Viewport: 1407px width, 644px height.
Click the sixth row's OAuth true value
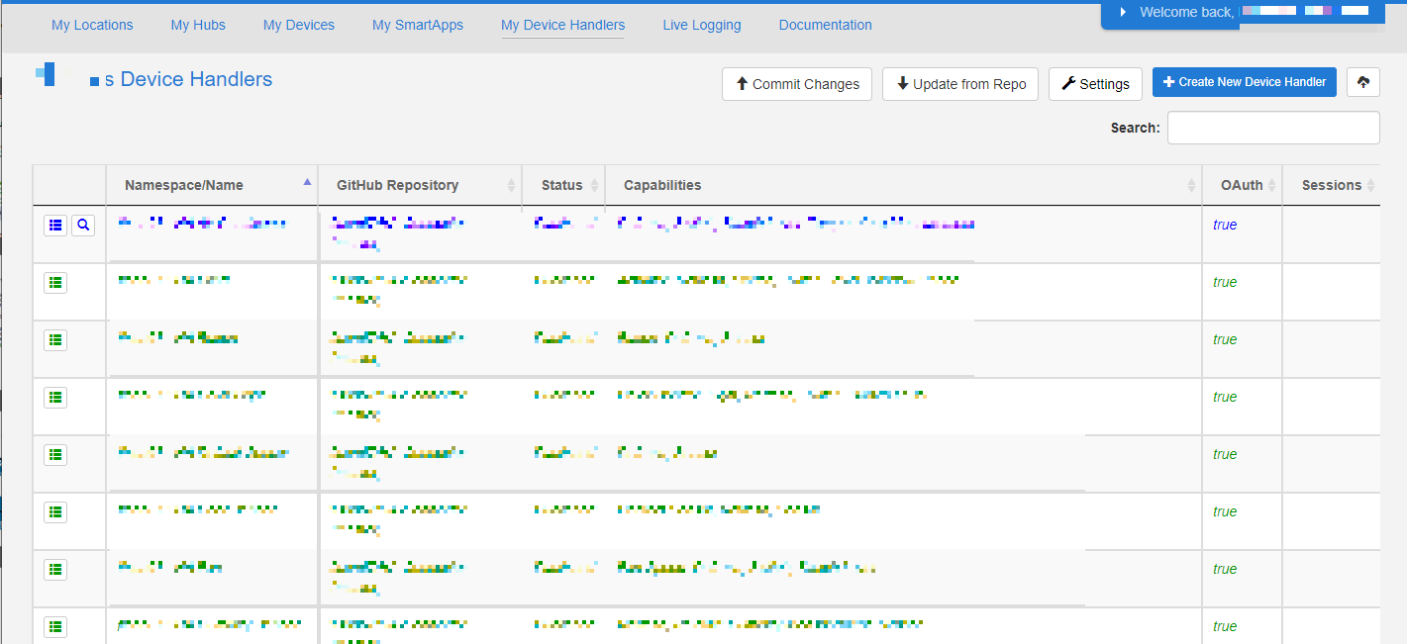point(1225,511)
